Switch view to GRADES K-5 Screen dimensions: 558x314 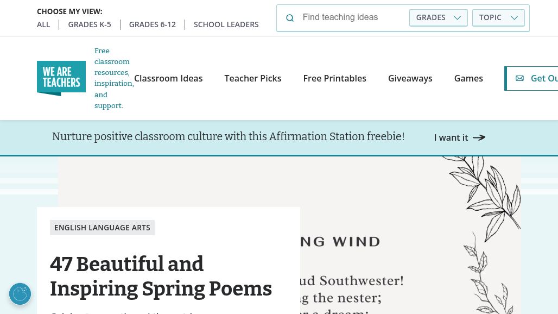[90, 24]
